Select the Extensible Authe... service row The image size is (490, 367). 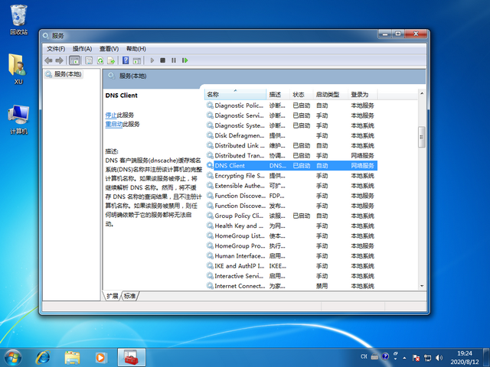pos(291,186)
